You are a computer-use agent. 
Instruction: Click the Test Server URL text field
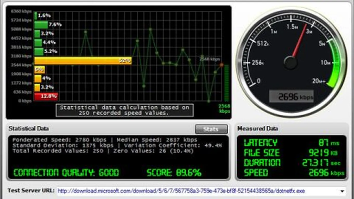198,191
